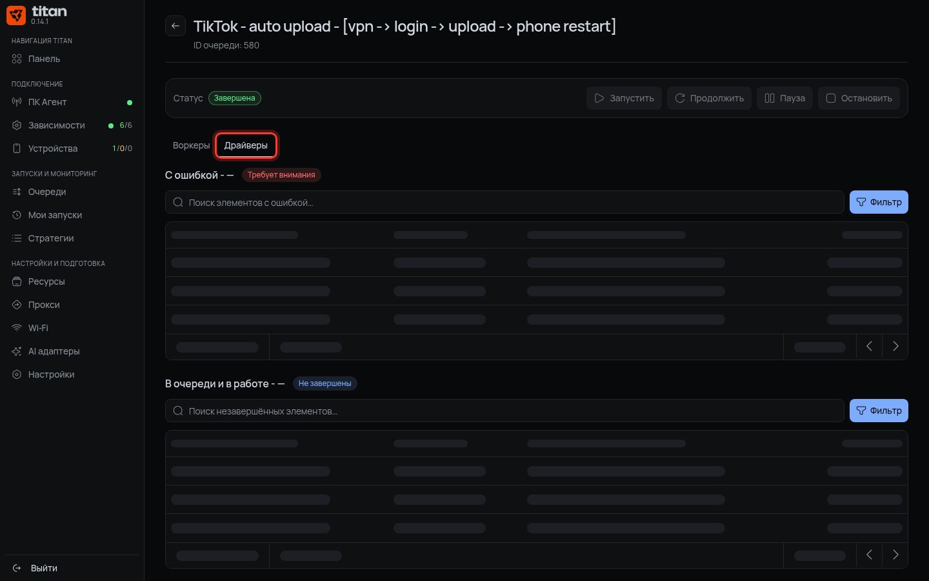This screenshot has width=929, height=581.
Task: Open Мои запуски in the sidebar
Action: (72, 215)
